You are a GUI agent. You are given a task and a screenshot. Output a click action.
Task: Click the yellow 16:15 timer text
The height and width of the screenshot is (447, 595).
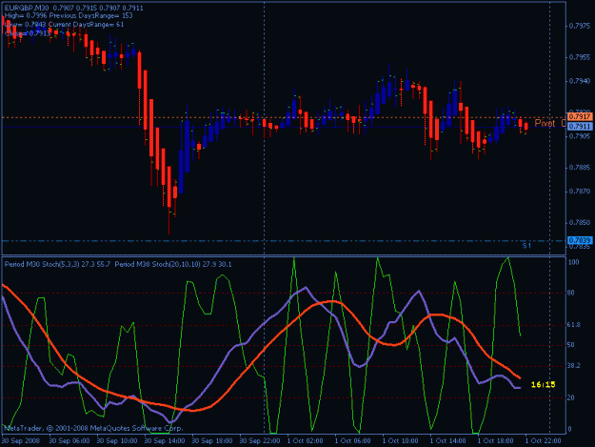pyautogui.click(x=543, y=385)
